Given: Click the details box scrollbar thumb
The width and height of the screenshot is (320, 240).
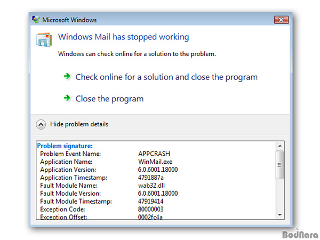Looking at the screenshot, I should [x=279, y=165].
